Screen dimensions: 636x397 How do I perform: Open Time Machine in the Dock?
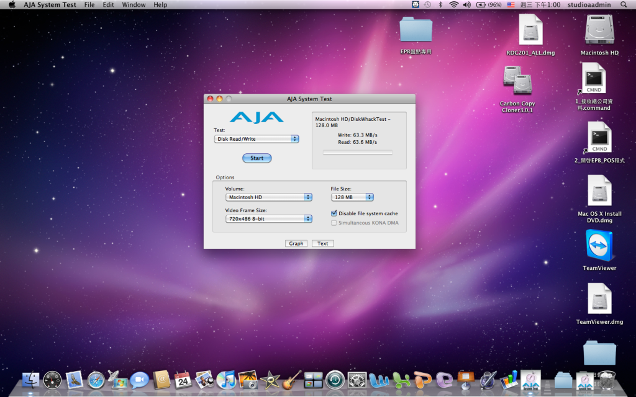pos(335,380)
